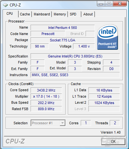The width and height of the screenshot is (129, 149).
Task: Open the About tab
Action: [88, 14]
